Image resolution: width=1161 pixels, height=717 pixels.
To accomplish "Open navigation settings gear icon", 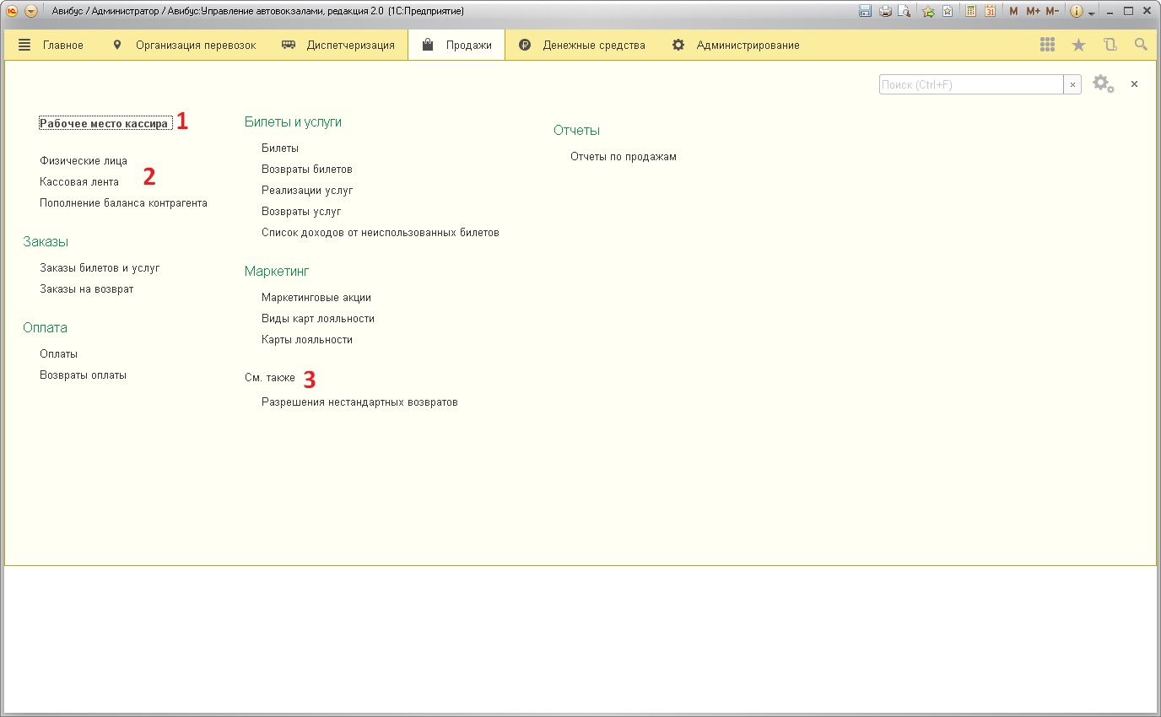I will [x=1103, y=84].
